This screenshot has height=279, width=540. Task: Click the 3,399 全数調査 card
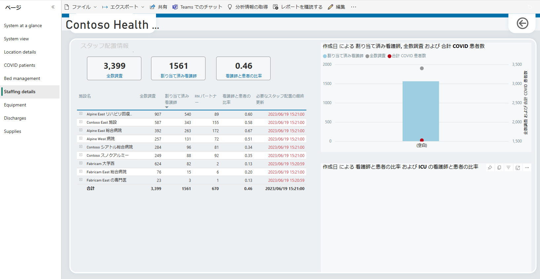pos(114,68)
